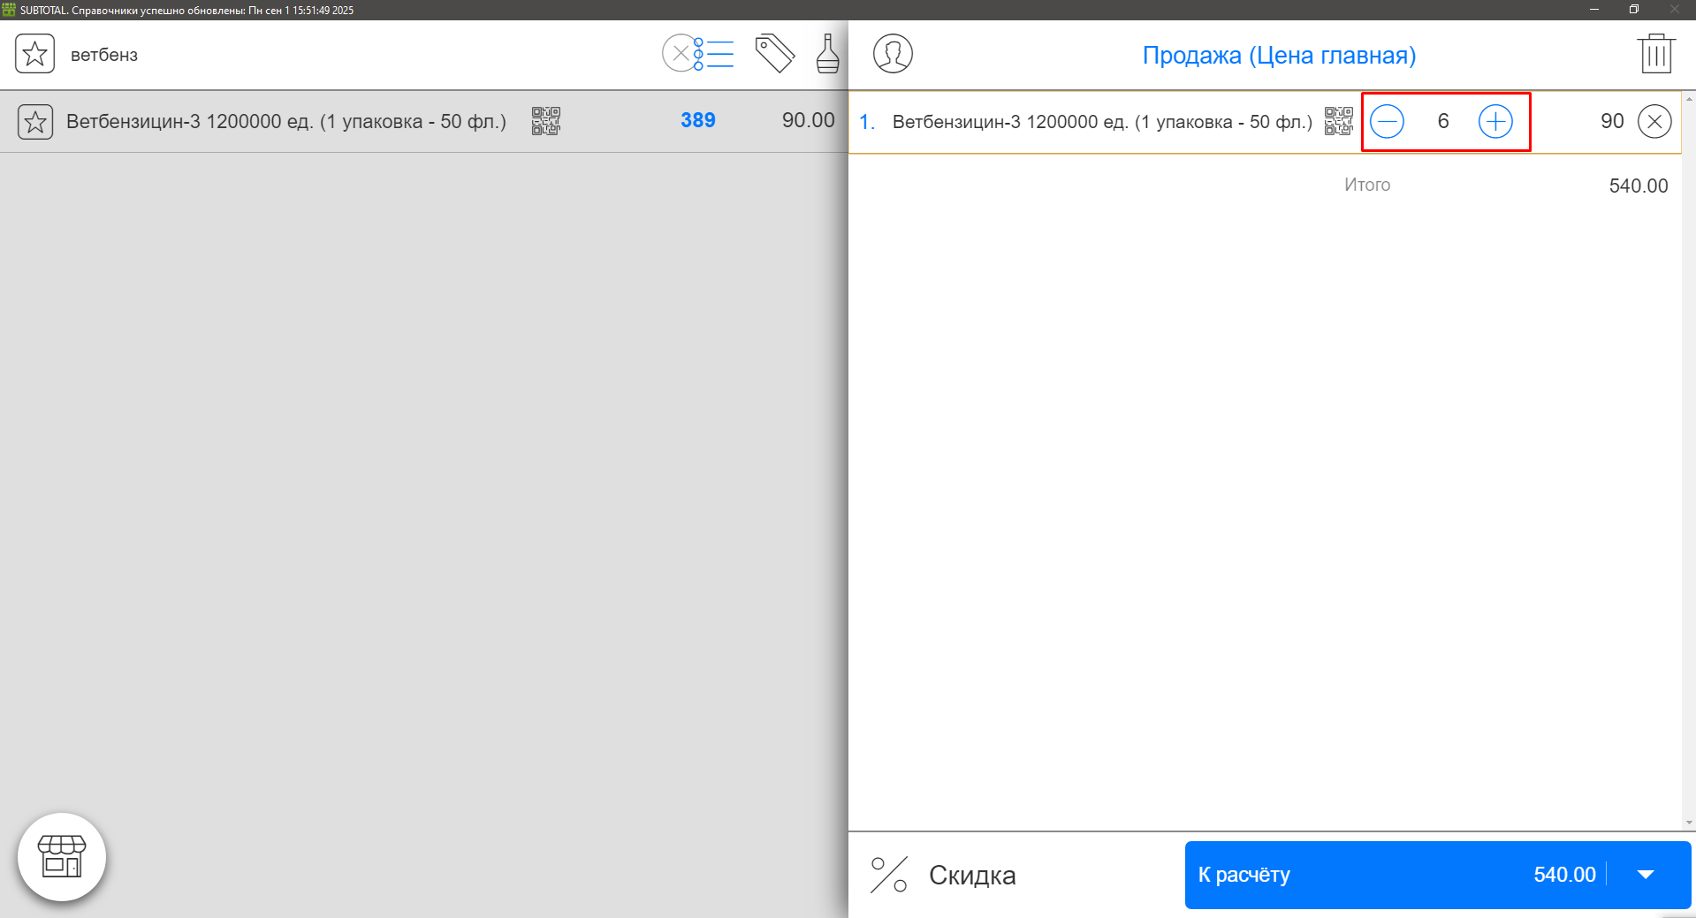Open QR code of product in search results
1696x918 pixels.
point(546,121)
